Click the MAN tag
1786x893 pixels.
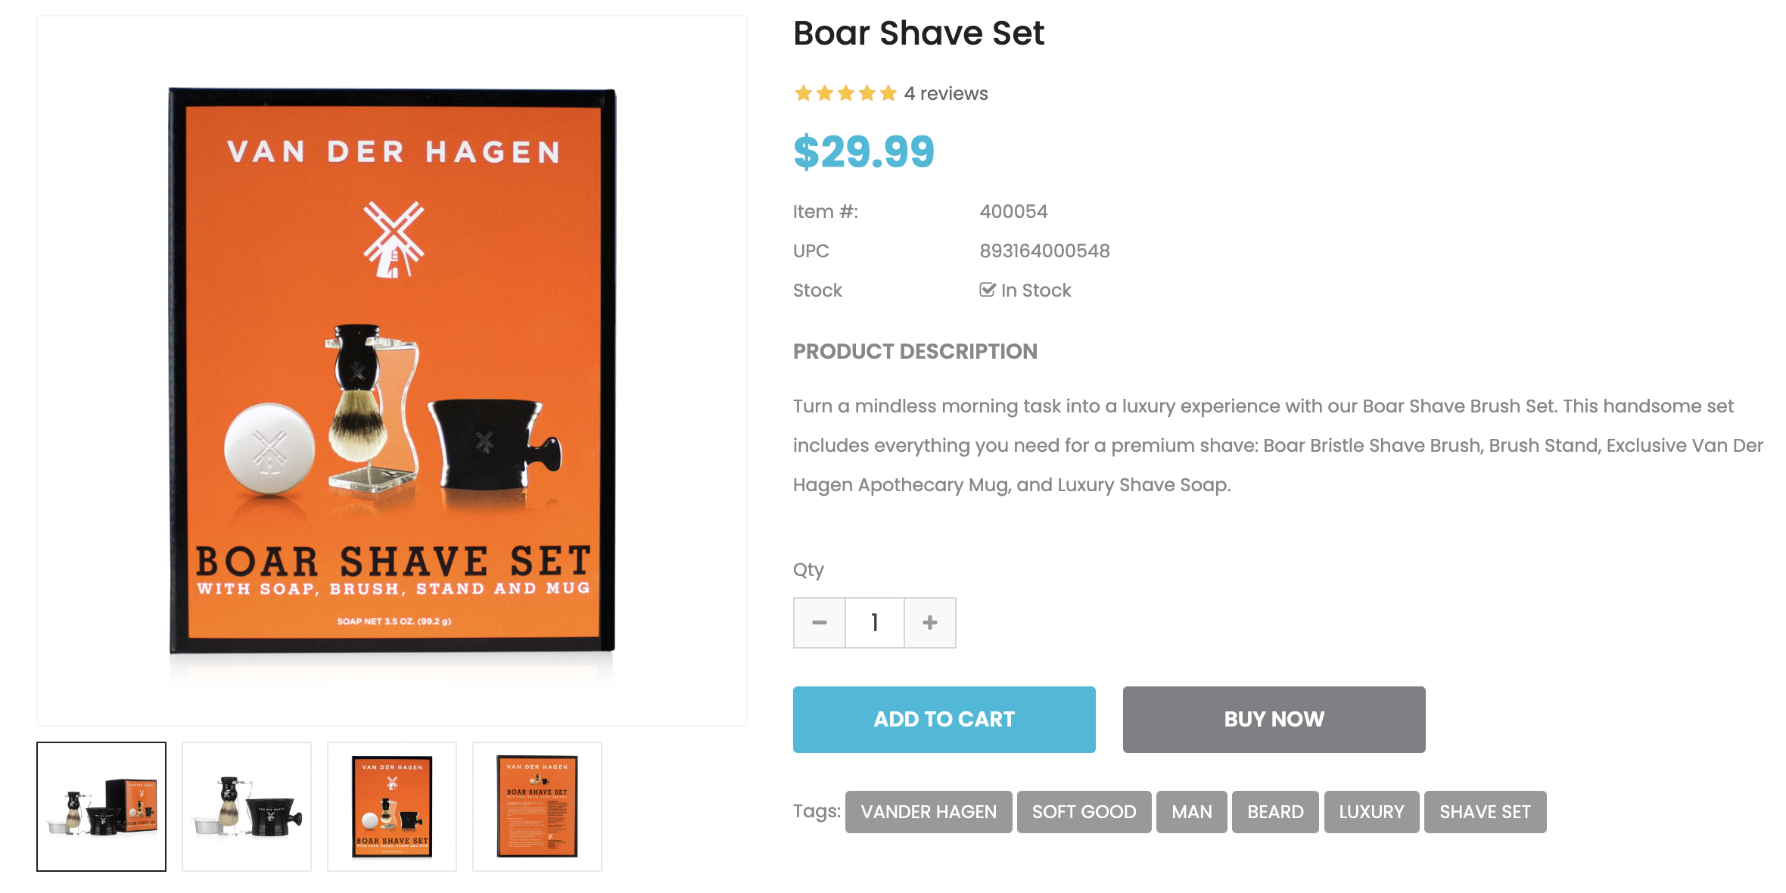pos(1191,812)
